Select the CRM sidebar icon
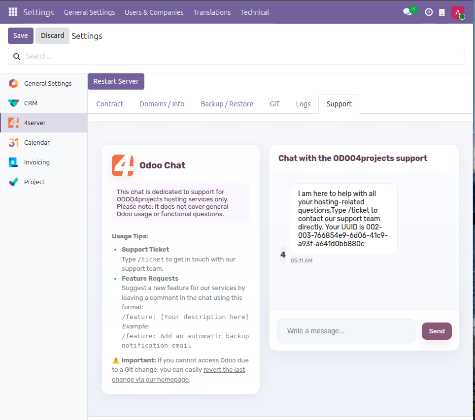The height and width of the screenshot is (420, 475). pyautogui.click(x=14, y=103)
